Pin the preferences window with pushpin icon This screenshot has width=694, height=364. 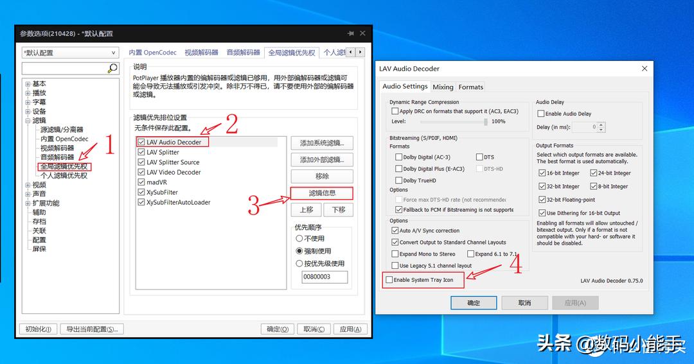click(351, 33)
